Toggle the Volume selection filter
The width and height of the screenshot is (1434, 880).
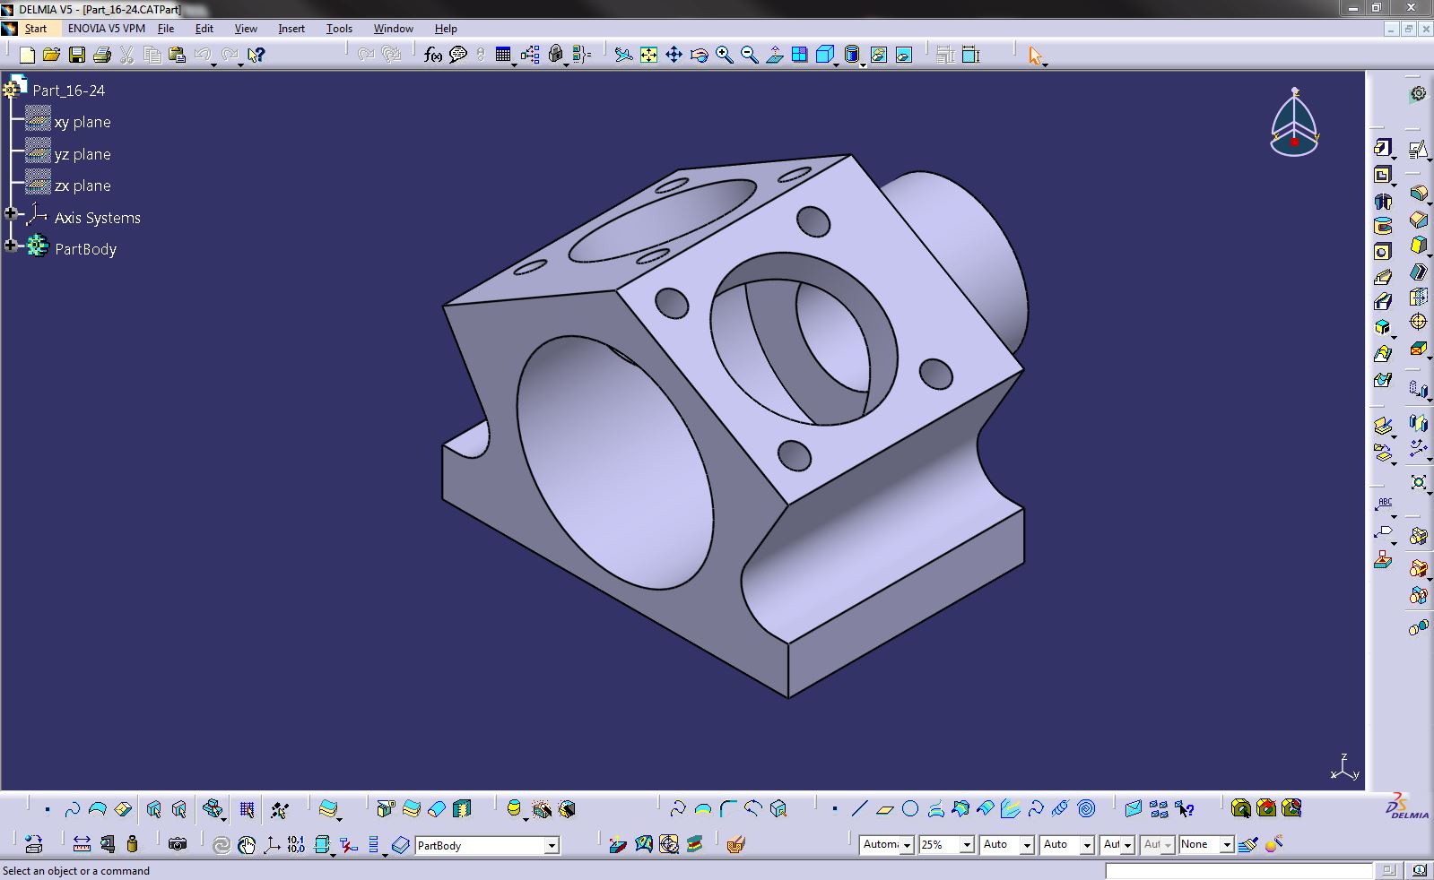pos(123,809)
